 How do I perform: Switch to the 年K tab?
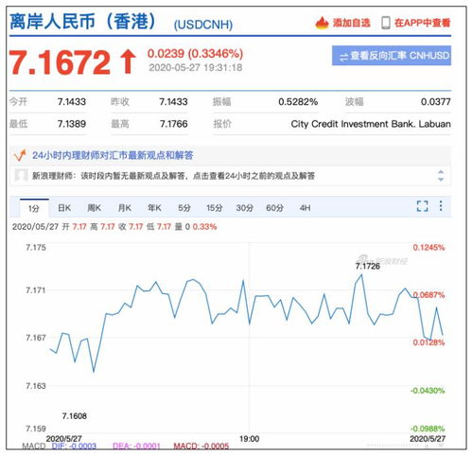point(154,208)
